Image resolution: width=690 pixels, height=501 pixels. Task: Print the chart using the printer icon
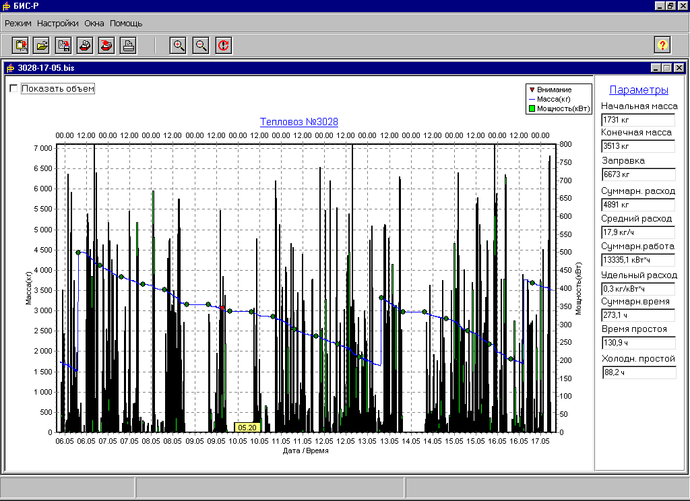(x=128, y=45)
